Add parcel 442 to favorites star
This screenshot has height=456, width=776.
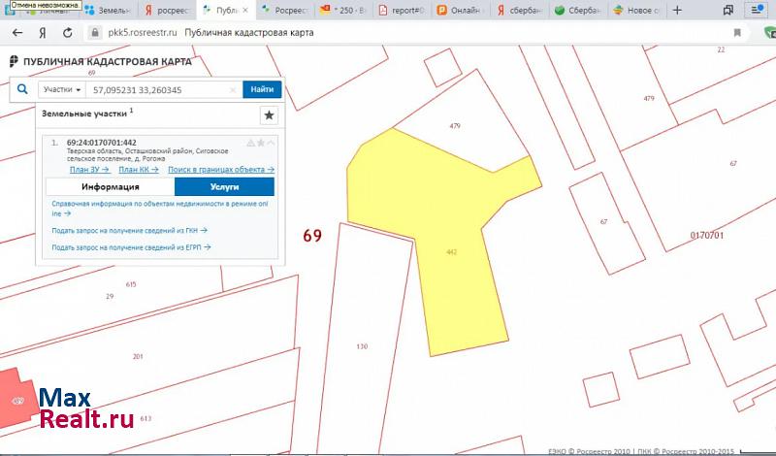tap(260, 143)
